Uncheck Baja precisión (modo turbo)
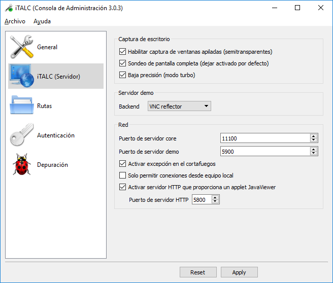This screenshot has width=333, height=283. coord(122,75)
